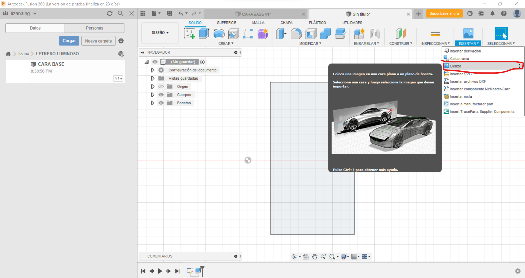Open the DISEÑO workspace dropdown
525x278 pixels.
click(x=160, y=33)
